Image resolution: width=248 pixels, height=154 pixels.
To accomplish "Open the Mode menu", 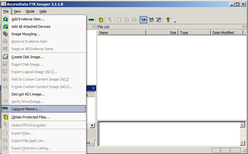I will click(30, 11).
